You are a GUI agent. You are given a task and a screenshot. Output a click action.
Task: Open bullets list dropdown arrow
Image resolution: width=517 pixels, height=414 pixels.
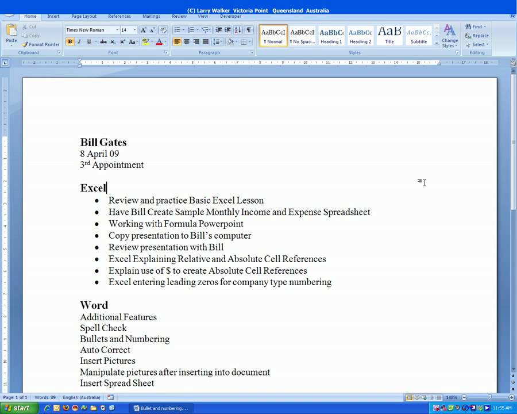183,30
